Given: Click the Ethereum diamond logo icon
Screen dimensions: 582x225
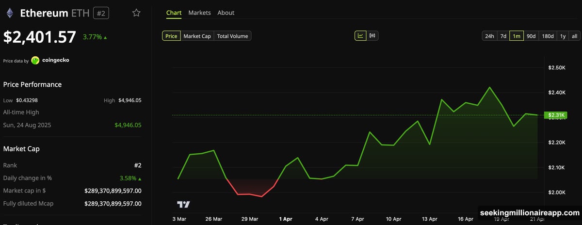Looking at the screenshot, I should pos(9,13).
